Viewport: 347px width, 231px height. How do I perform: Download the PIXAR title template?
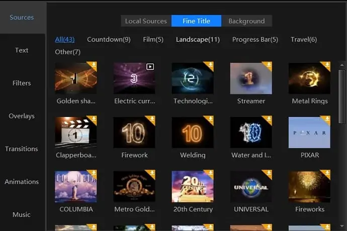pos(327,119)
